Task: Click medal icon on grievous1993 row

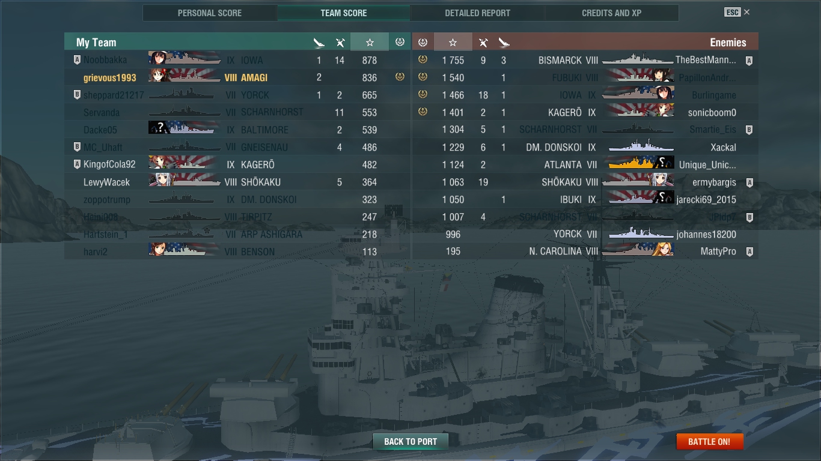Action: click(x=400, y=77)
